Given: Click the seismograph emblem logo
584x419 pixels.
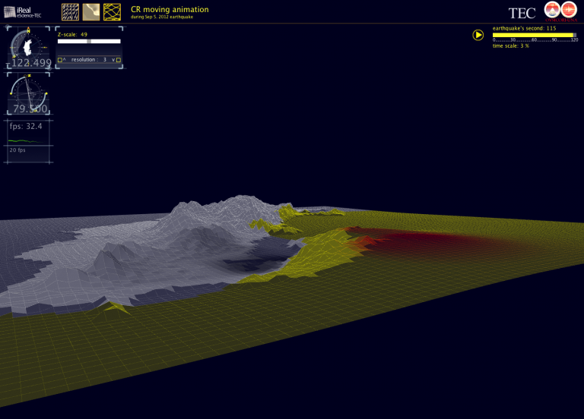Looking at the screenshot, I should pos(568,11).
